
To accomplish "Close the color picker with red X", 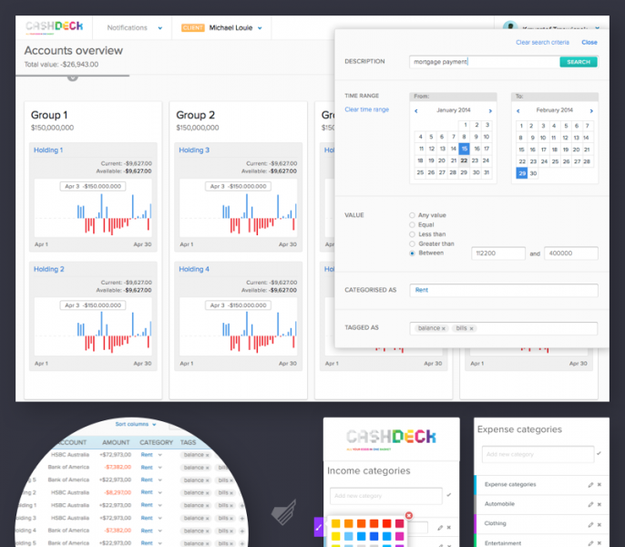I will [408, 515].
